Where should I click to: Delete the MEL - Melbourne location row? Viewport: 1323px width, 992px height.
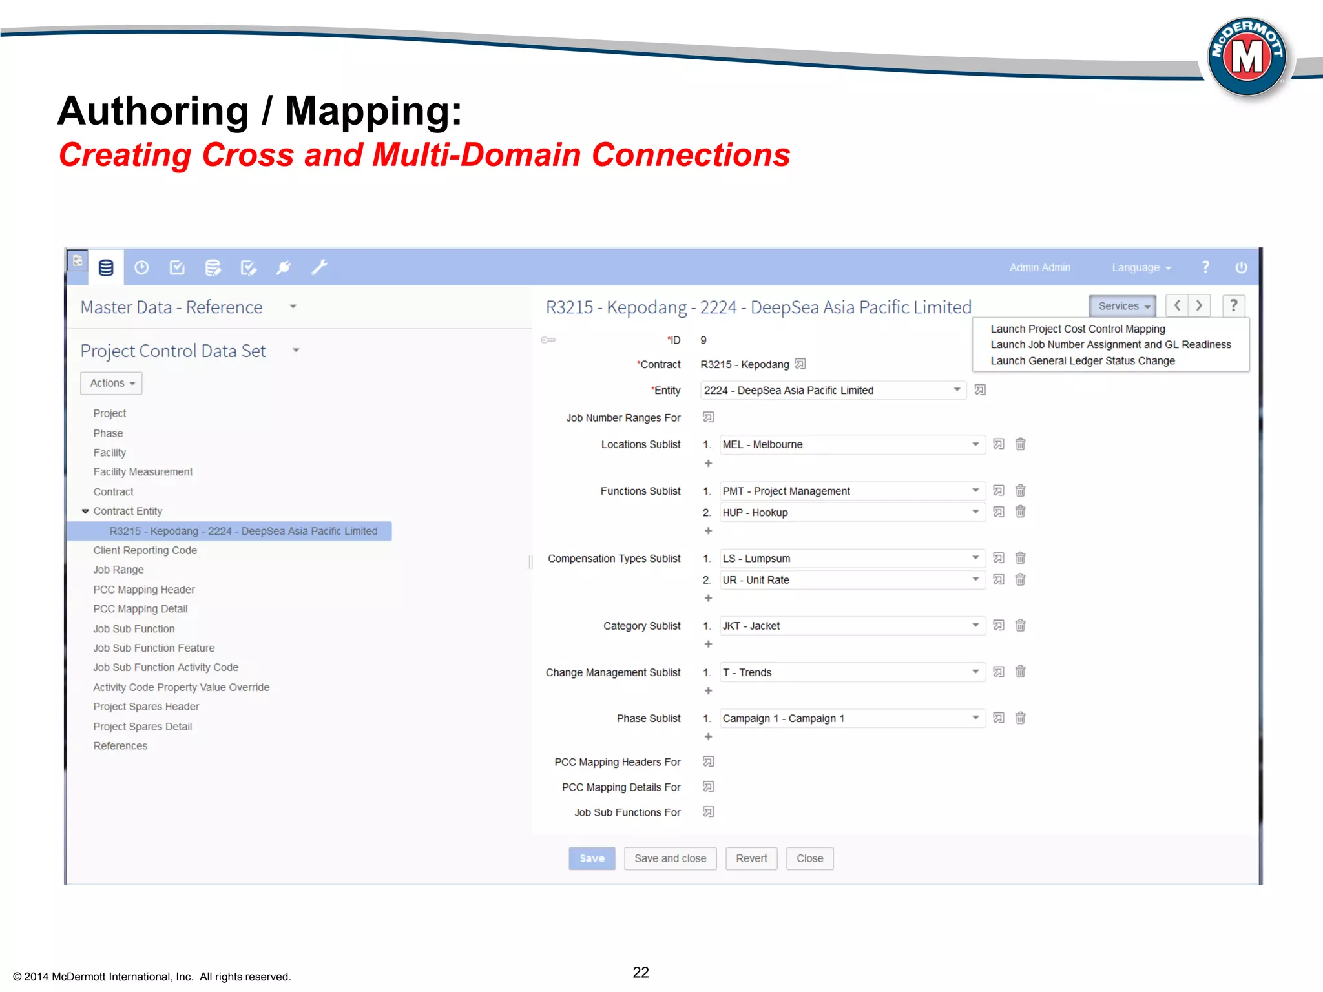1021,444
